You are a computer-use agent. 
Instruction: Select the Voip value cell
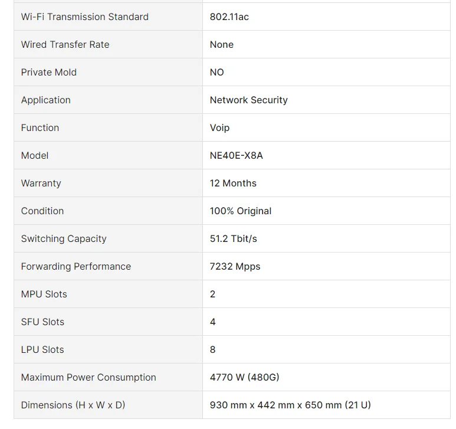click(x=326, y=127)
